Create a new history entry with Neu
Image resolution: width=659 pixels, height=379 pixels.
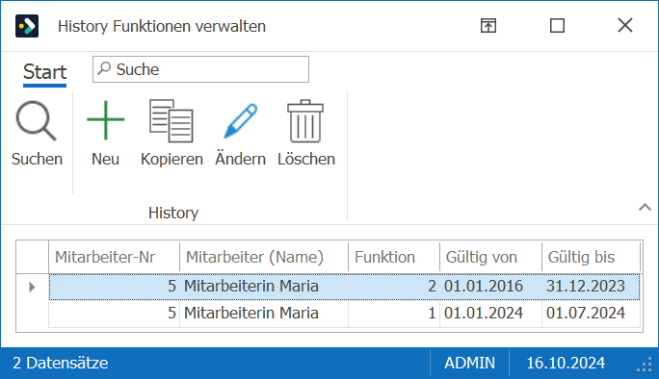point(105,133)
